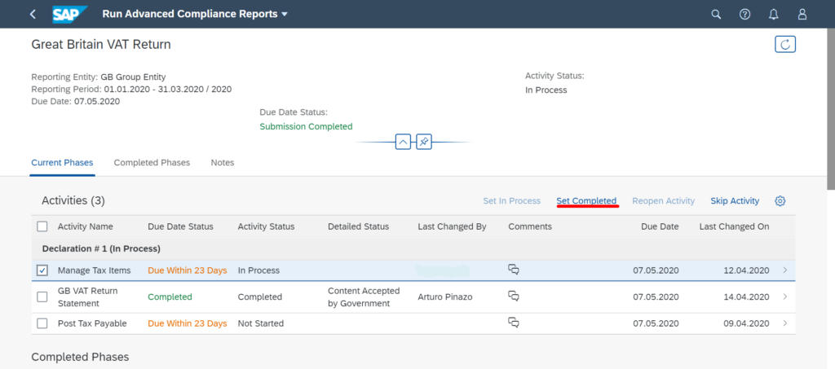Screen dimensions: 835x369
Task: Open comments for Post Tax Payable
Action: coord(514,323)
